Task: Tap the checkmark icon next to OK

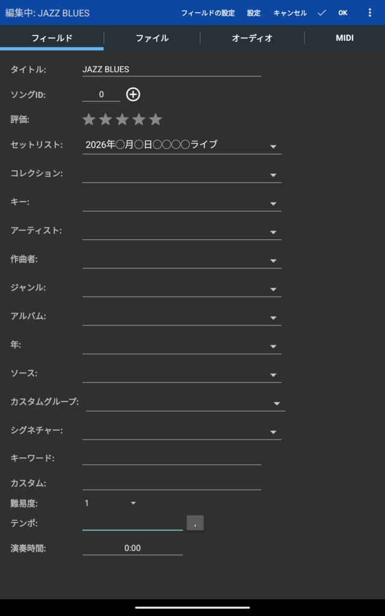Action: tap(322, 13)
